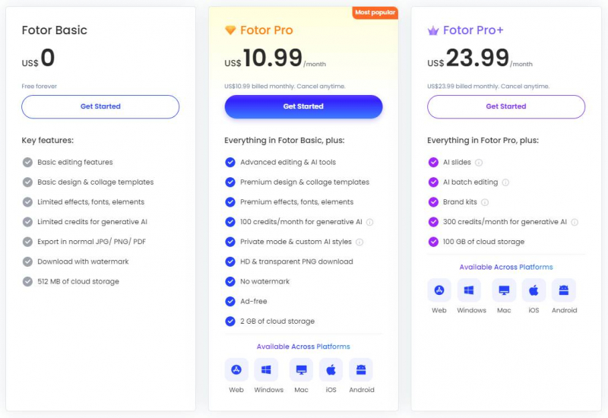Click the iOS platform icon under Fotor Pro+
This screenshot has height=418, width=608.
click(x=534, y=290)
